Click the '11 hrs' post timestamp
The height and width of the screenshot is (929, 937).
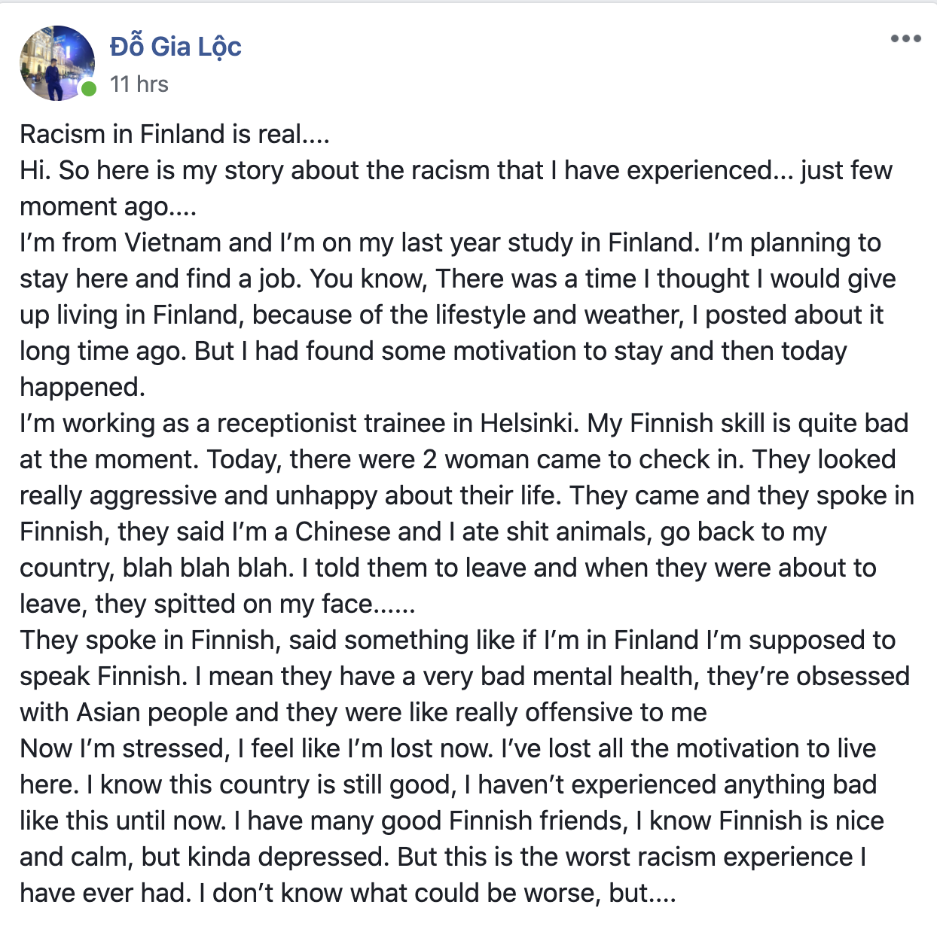point(139,84)
